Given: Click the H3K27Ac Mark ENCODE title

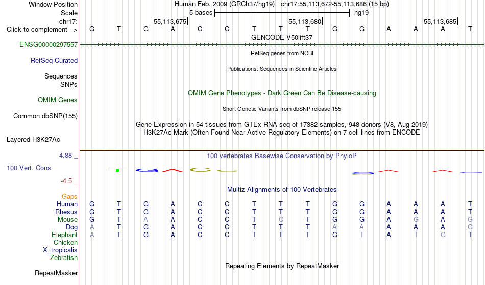Looking at the screenshot, I should tap(282, 133).
